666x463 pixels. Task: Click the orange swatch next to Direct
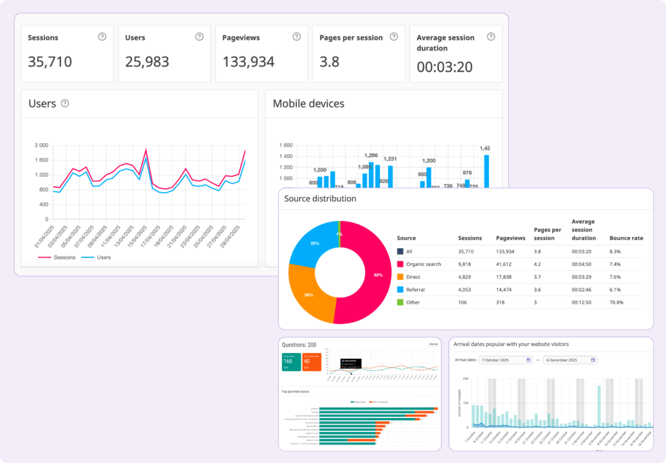[x=400, y=277]
